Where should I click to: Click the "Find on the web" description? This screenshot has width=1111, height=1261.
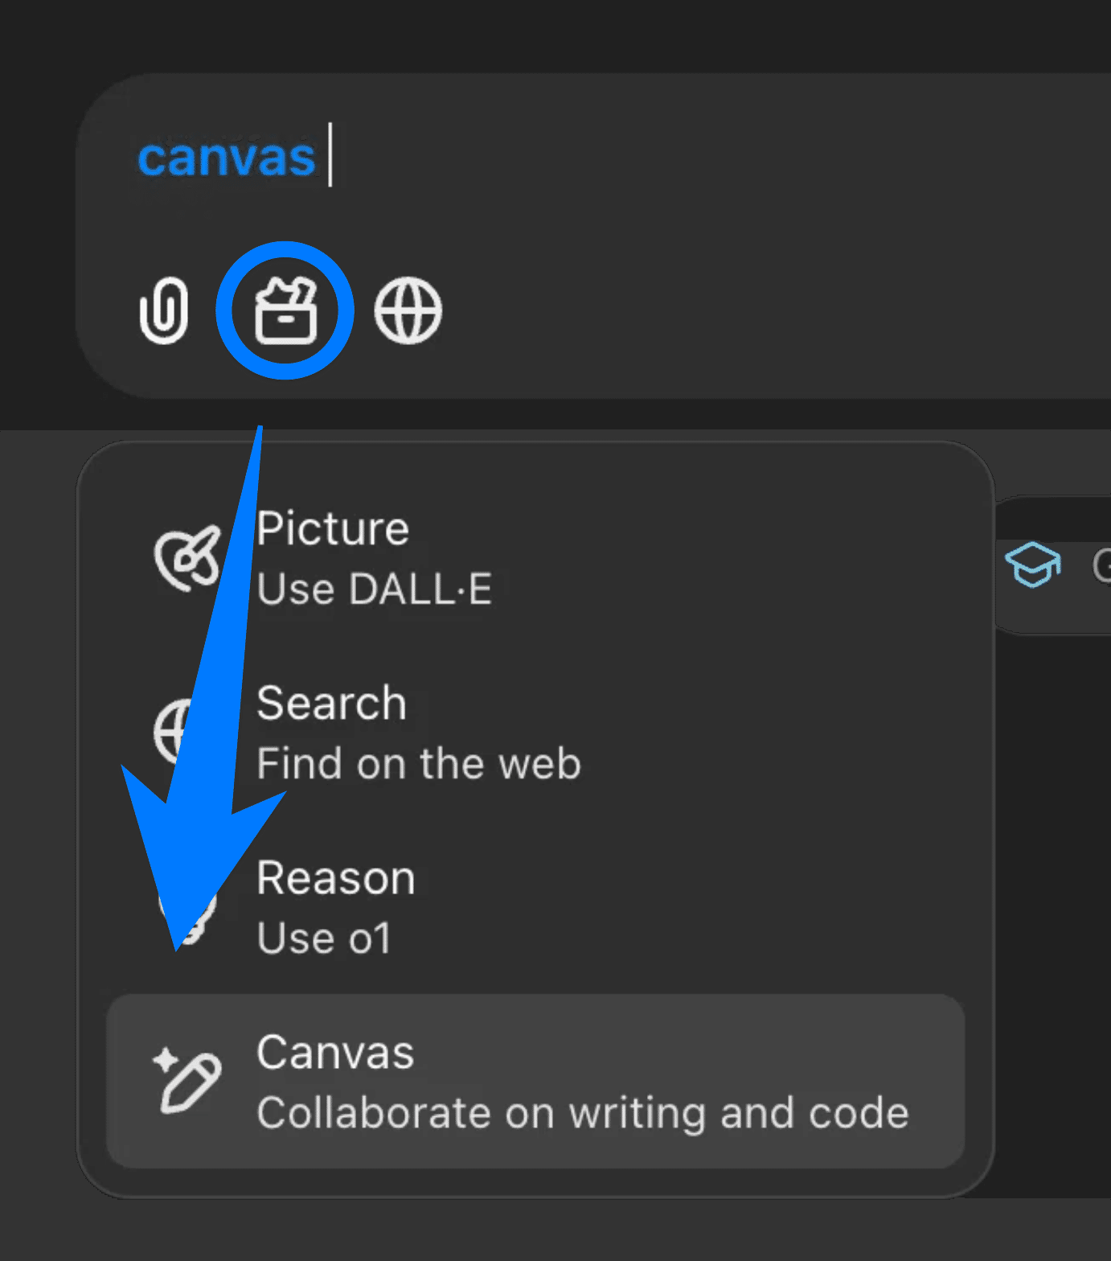tap(418, 764)
